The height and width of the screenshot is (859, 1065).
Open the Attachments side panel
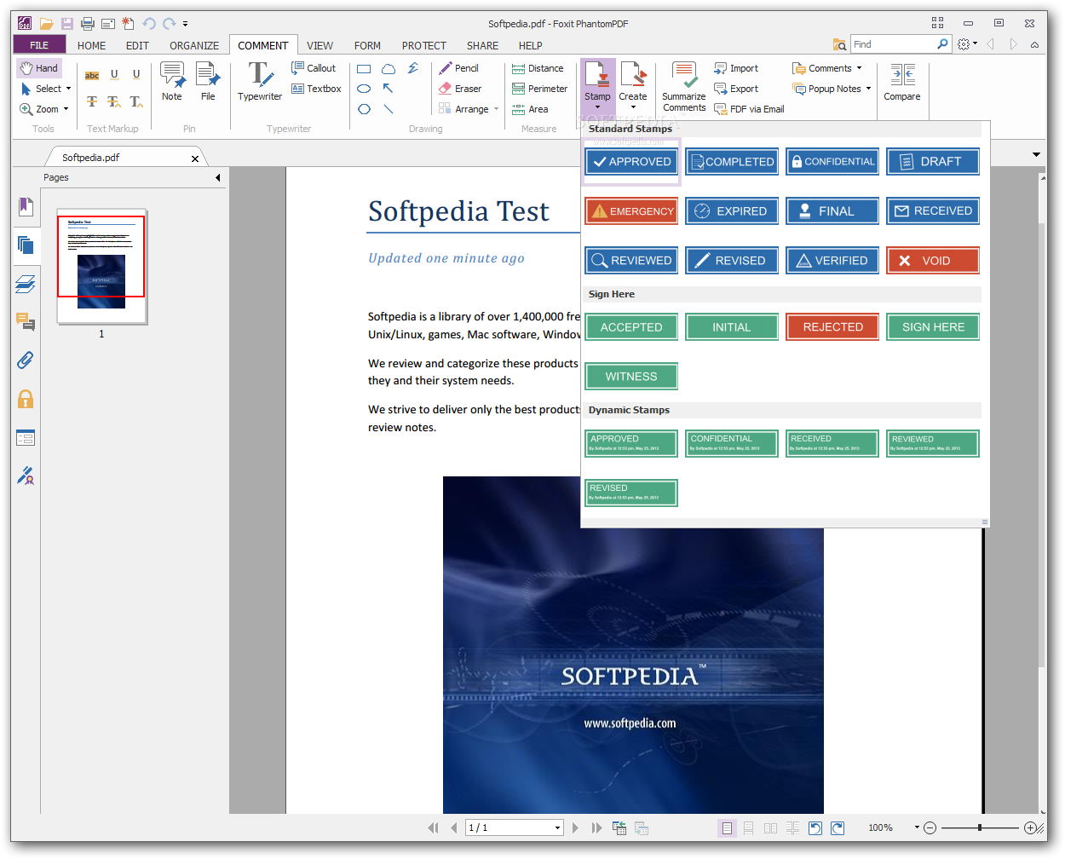[x=26, y=360]
